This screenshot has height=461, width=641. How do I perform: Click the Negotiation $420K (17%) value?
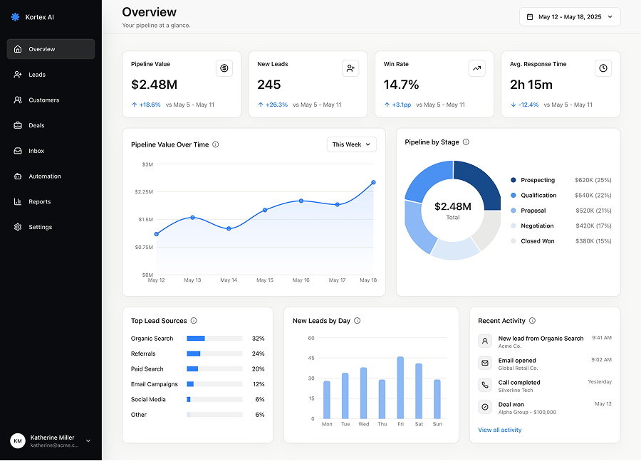593,226
